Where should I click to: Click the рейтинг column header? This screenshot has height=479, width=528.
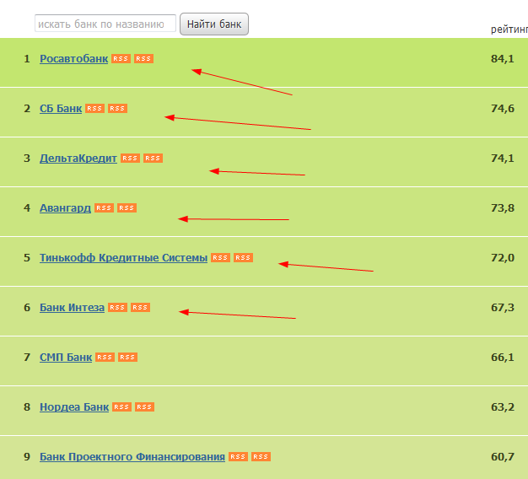point(509,30)
